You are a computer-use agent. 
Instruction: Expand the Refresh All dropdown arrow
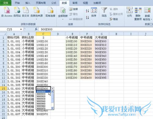(63, 19)
